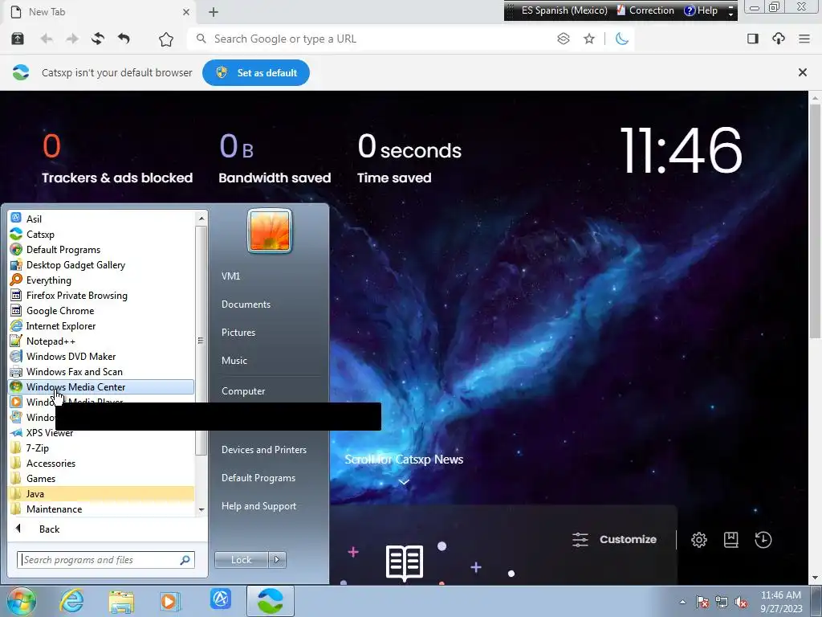
Task: Launch Everything search program
Action: 101,280
